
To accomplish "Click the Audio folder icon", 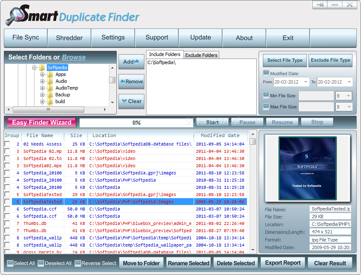I will (50, 81).
